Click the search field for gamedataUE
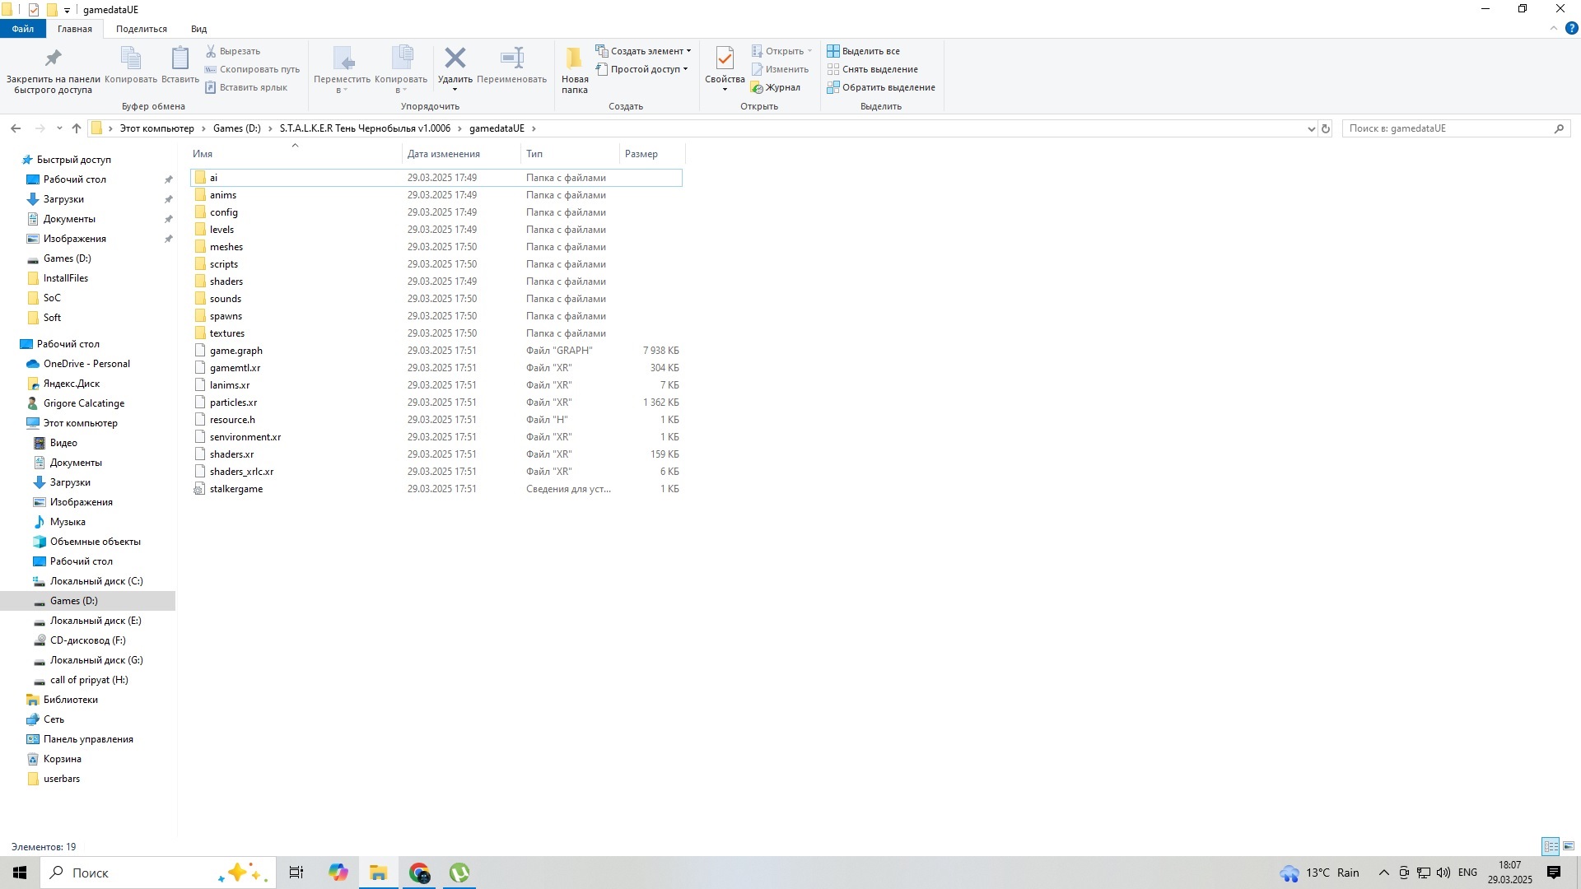The image size is (1581, 889). [1449, 128]
